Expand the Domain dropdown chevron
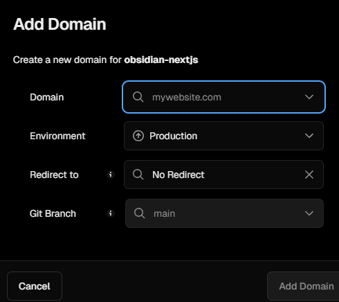The height and width of the screenshot is (302, 339). click(x=309, y=97)
